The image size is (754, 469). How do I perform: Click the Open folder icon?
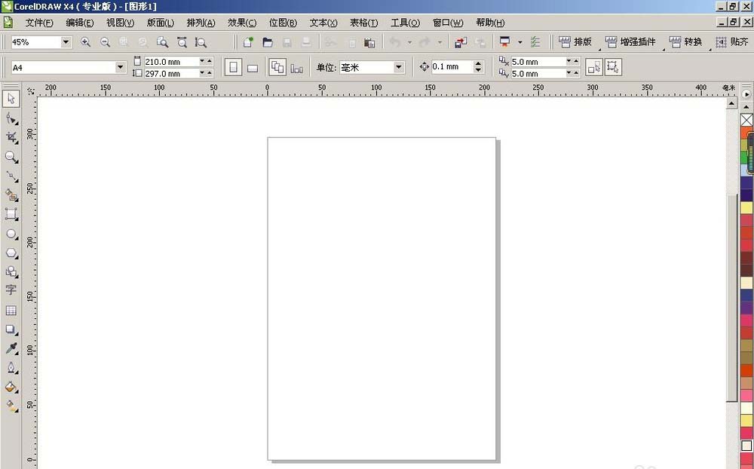point(268,42)
